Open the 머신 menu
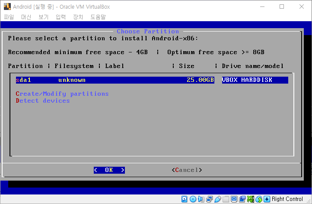Viewport: 312px width, 204px height. tap(26, 17)
